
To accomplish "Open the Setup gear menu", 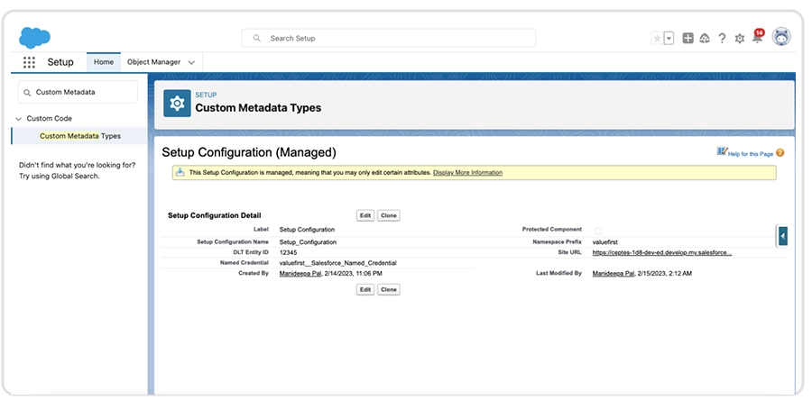I will 740,39.
